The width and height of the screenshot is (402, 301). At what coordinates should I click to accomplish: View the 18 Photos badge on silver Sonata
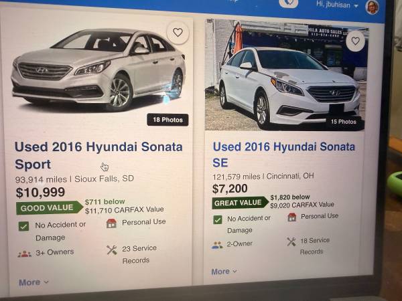tap(167, 120)
